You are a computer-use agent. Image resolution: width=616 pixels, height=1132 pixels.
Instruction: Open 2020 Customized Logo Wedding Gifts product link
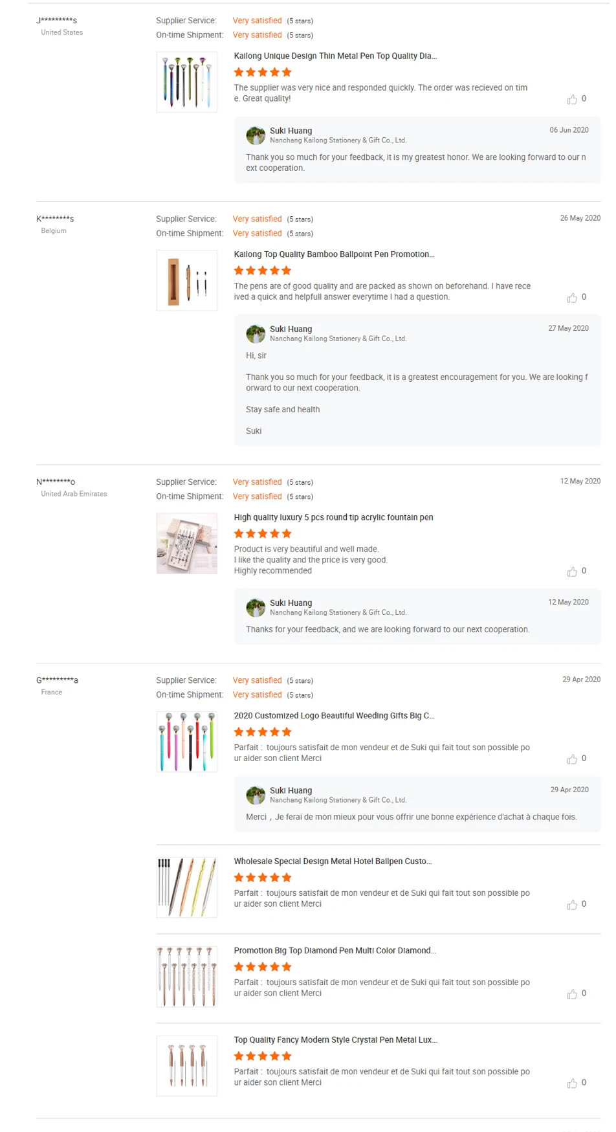point(334,716)
